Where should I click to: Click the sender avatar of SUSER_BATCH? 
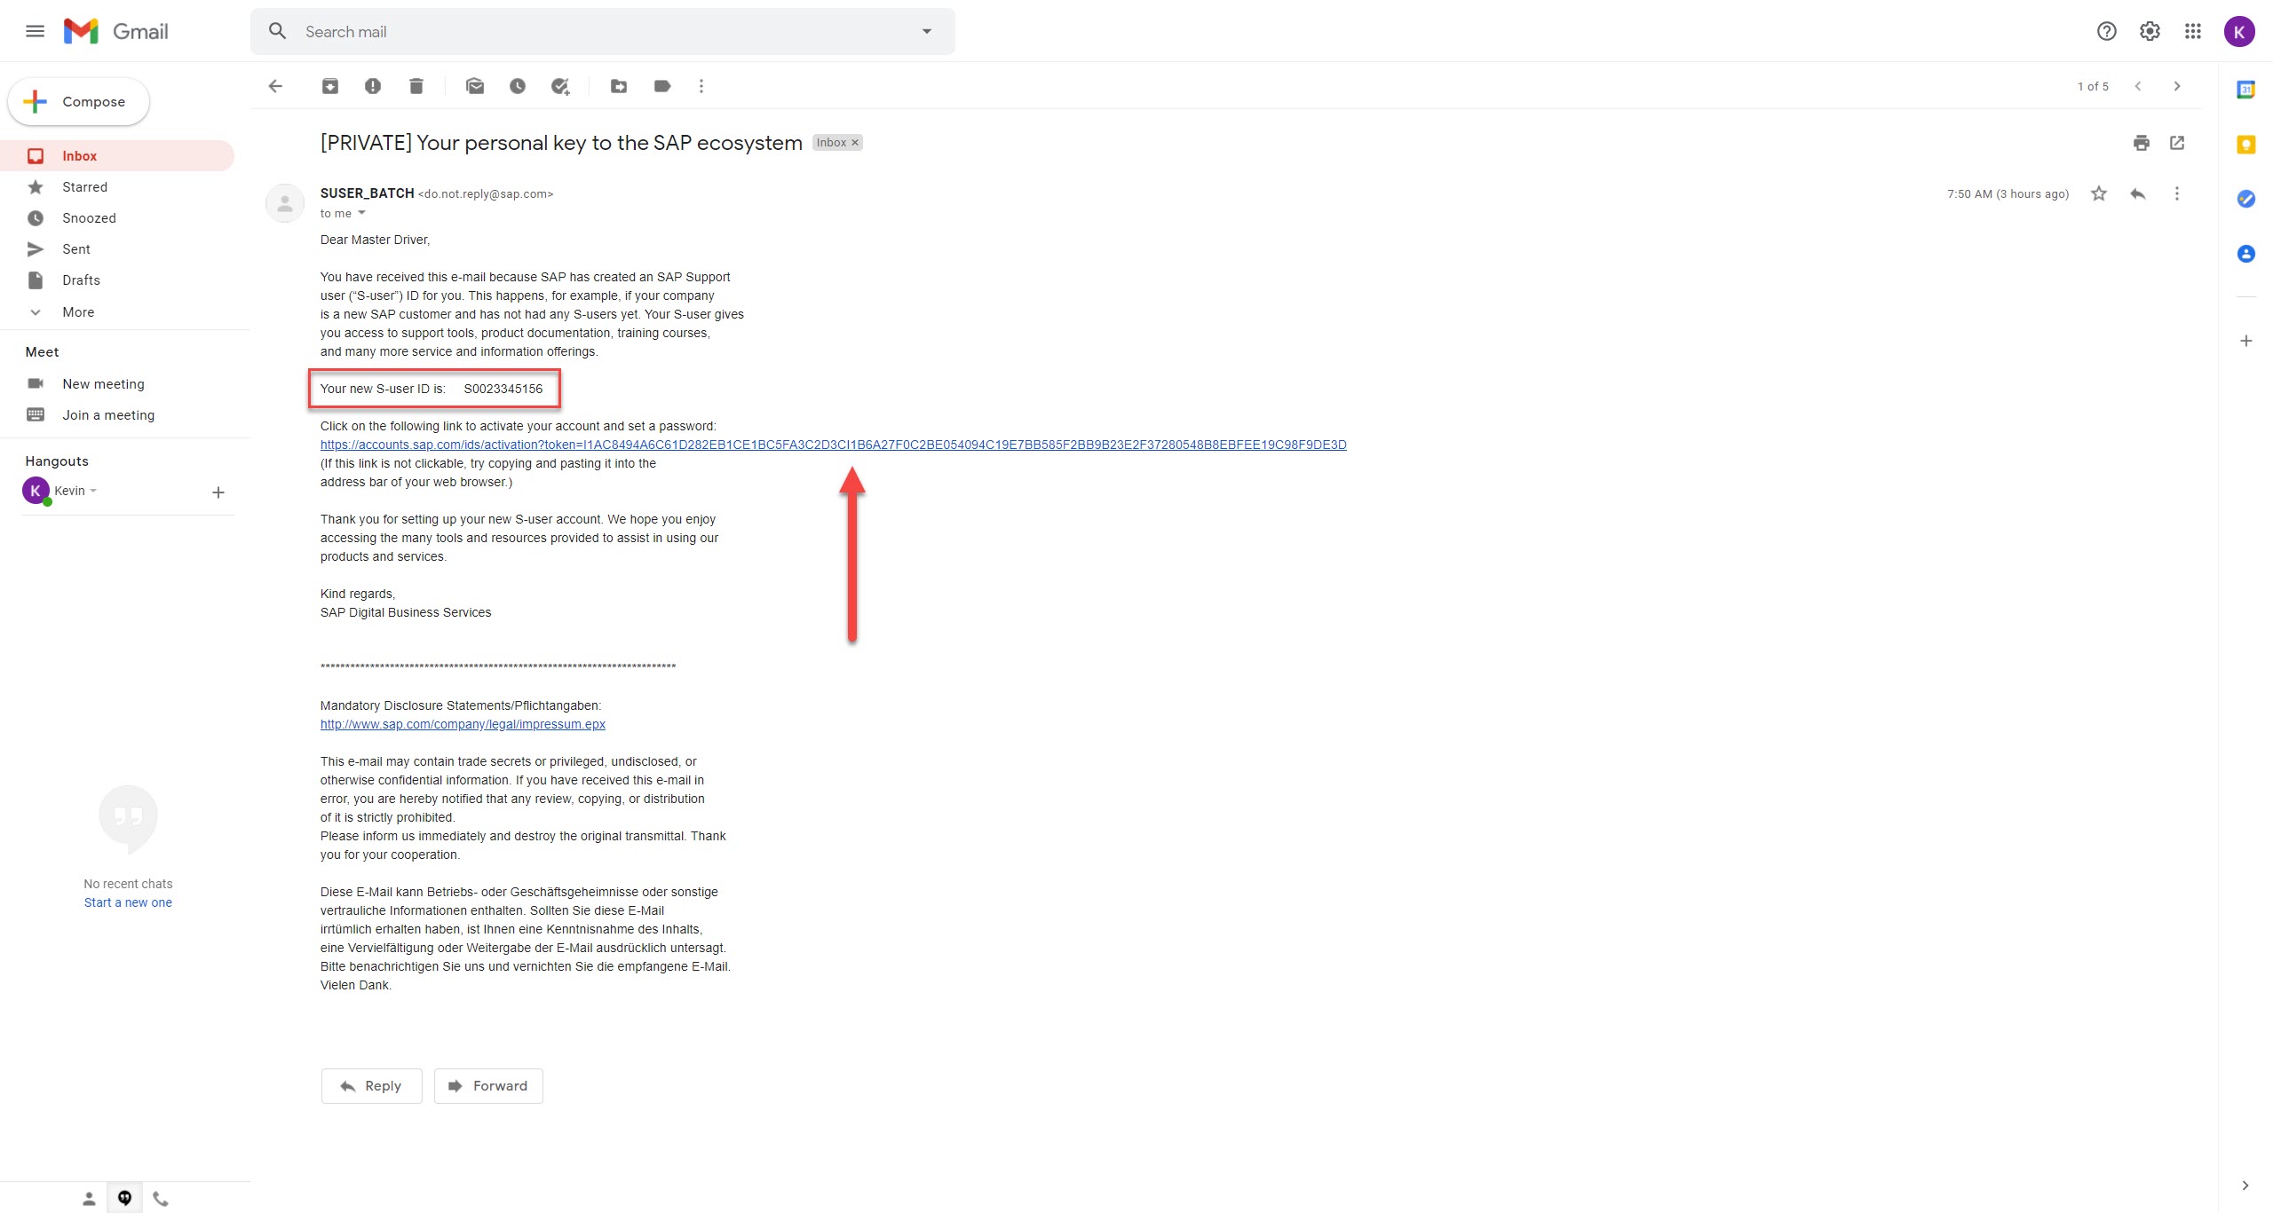point(285,203)
